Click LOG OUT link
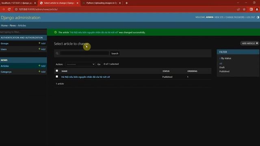Screen dimensions: 260x146 [x=251, y=17]
